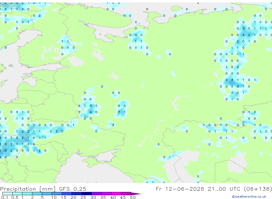Image resolution: width=272 pixels, height=199 pixels.
Task: Click the '20' legend scale label
Action: 73,197
